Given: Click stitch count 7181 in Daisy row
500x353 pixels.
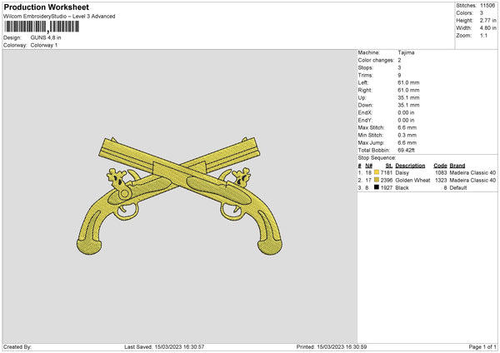Looking at the screenshot, I should coord(387,172).
